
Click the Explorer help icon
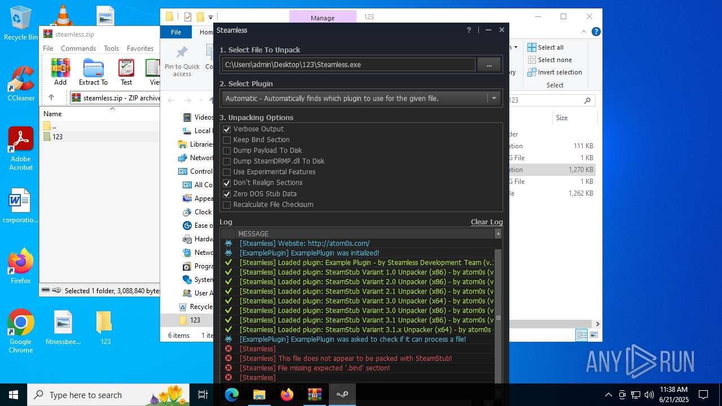[596, 32]
